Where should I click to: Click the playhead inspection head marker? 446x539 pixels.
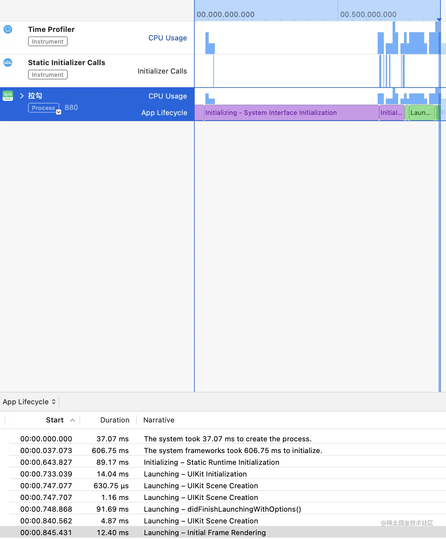(439, 20)
